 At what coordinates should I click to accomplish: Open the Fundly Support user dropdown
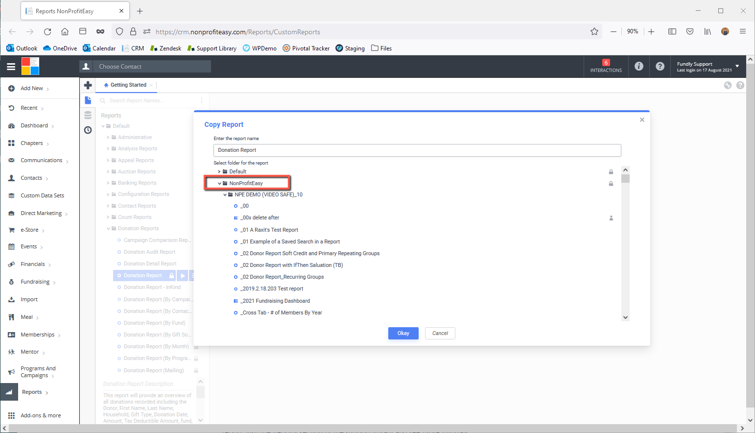tap(708, 67)
